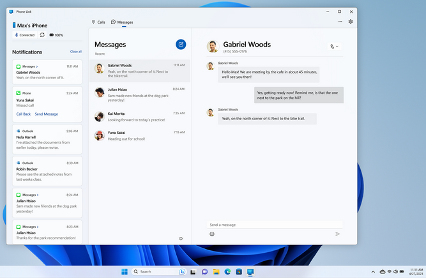Show hidden icons in the system tray
Screen dimensions: 426x279
point(373,272)
